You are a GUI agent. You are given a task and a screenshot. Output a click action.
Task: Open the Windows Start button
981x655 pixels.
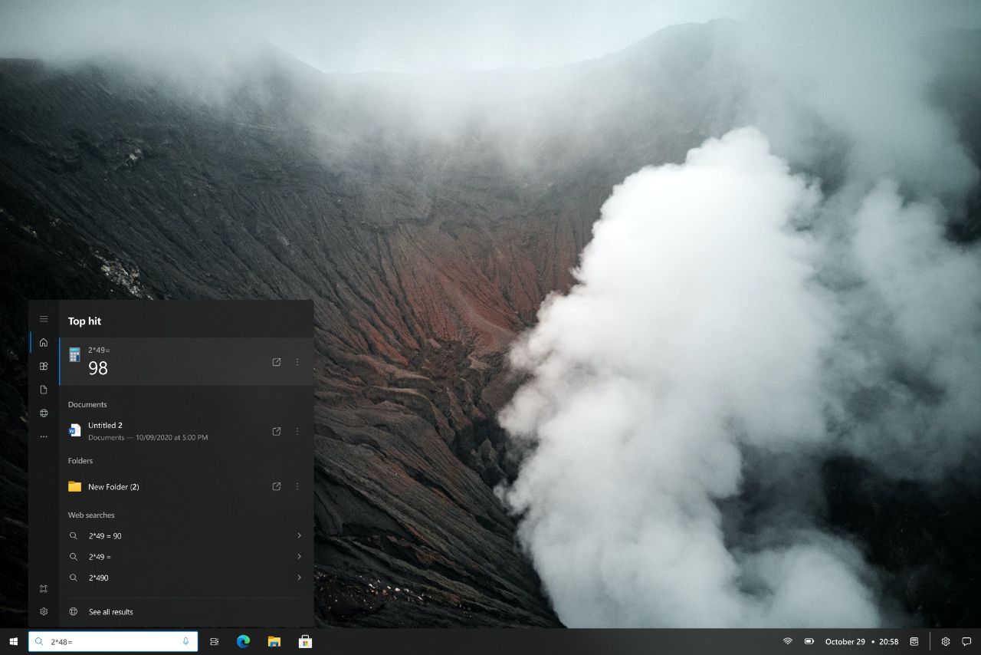[x=13, y=641]
